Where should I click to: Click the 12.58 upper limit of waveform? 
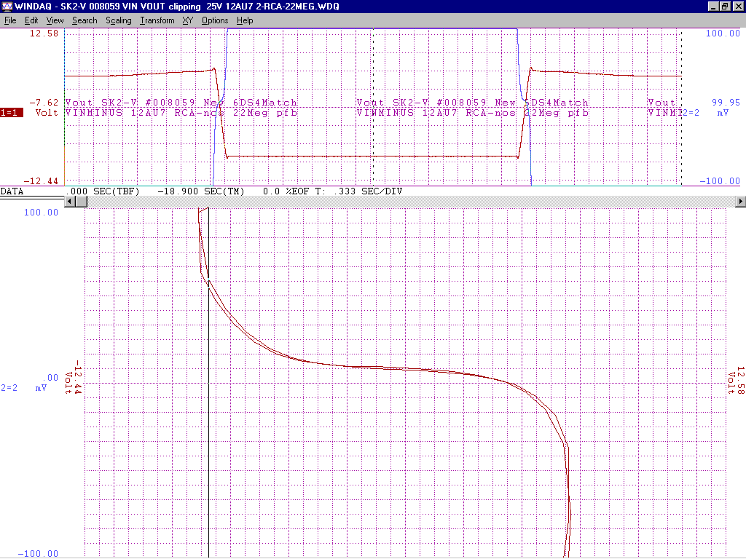click(x=45, y=33)
